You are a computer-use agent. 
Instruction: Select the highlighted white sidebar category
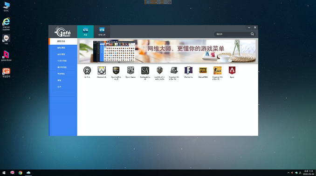click(x=63, y=41)
